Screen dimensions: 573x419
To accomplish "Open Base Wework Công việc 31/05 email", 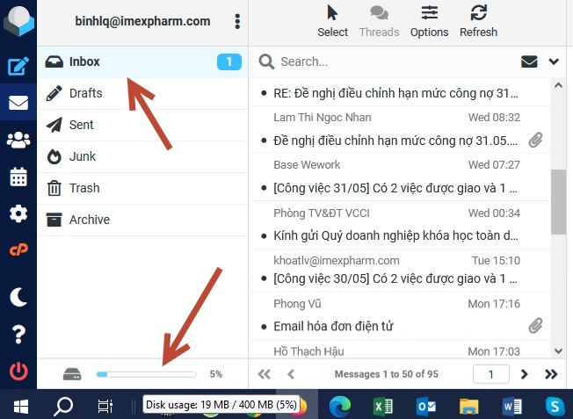I will [400, 177].
